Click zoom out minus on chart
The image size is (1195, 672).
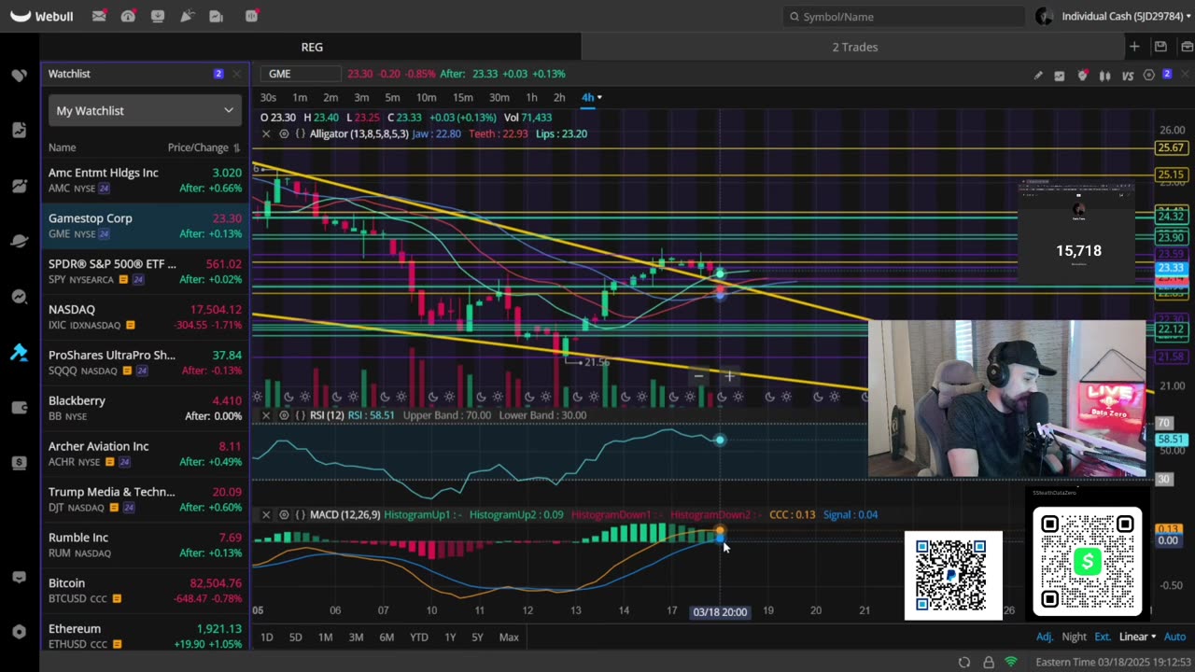click(698, 376)
